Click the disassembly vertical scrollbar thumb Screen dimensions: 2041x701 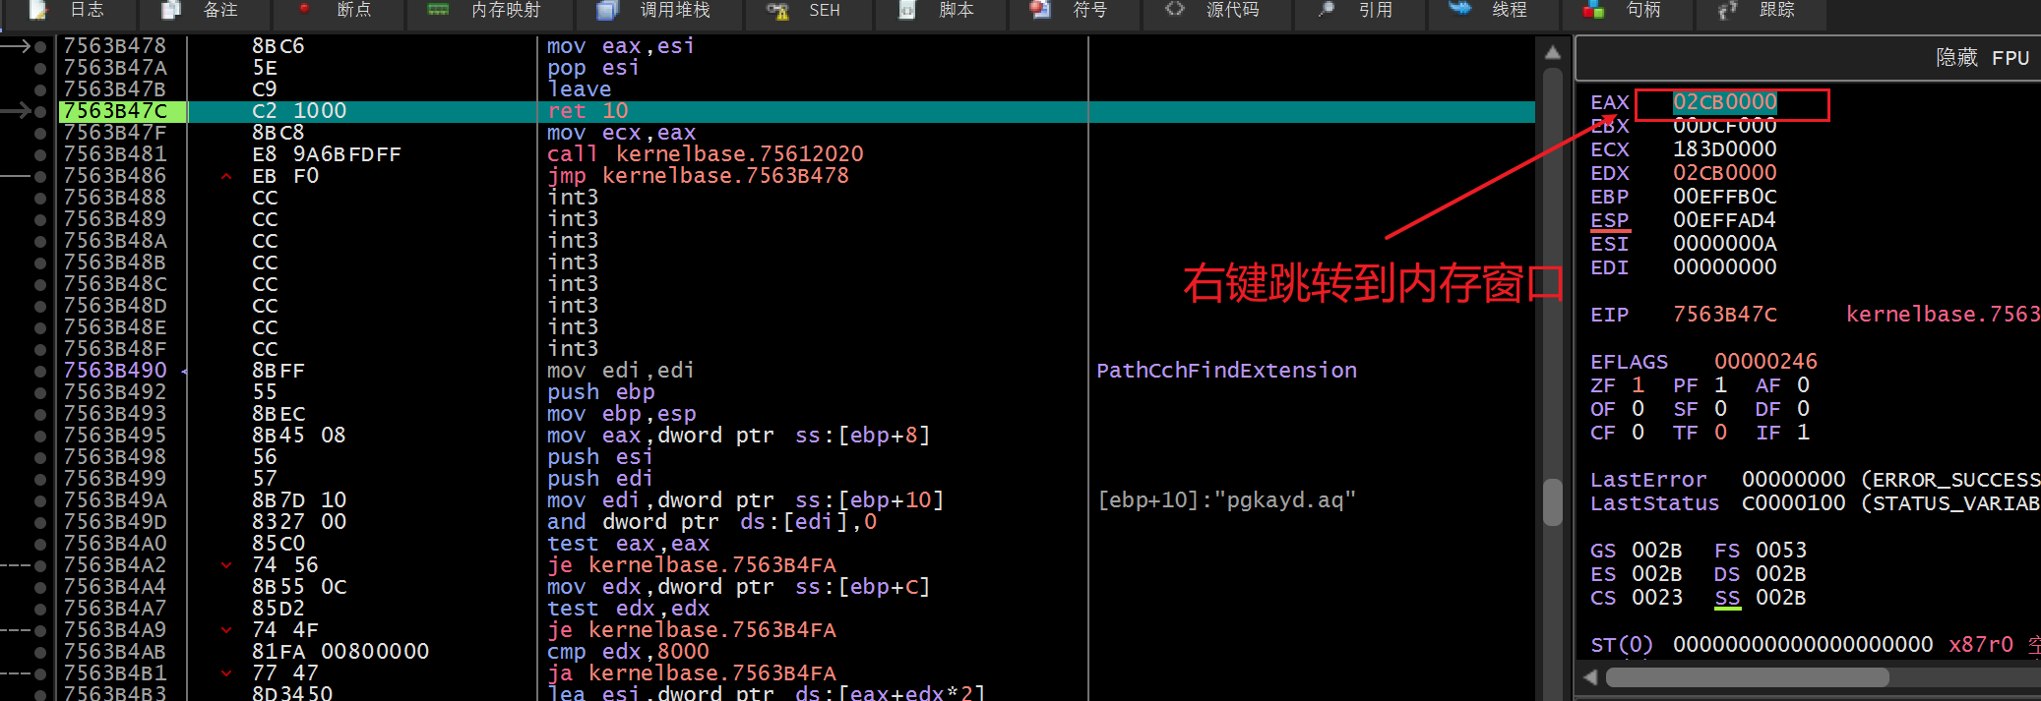pyautogui.click(x=1553, y=502)
